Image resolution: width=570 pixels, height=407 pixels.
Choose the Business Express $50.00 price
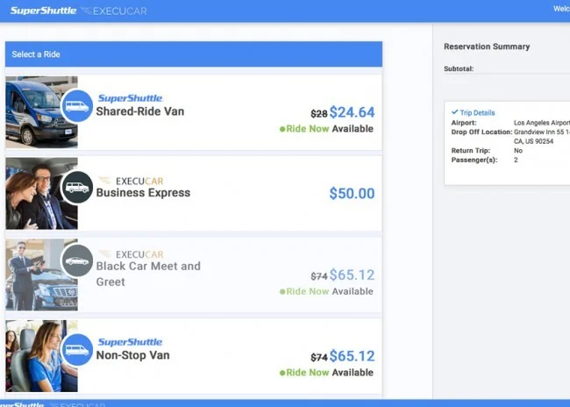(x=352, y=194)
